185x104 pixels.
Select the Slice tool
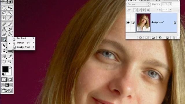tap(10, 18)
